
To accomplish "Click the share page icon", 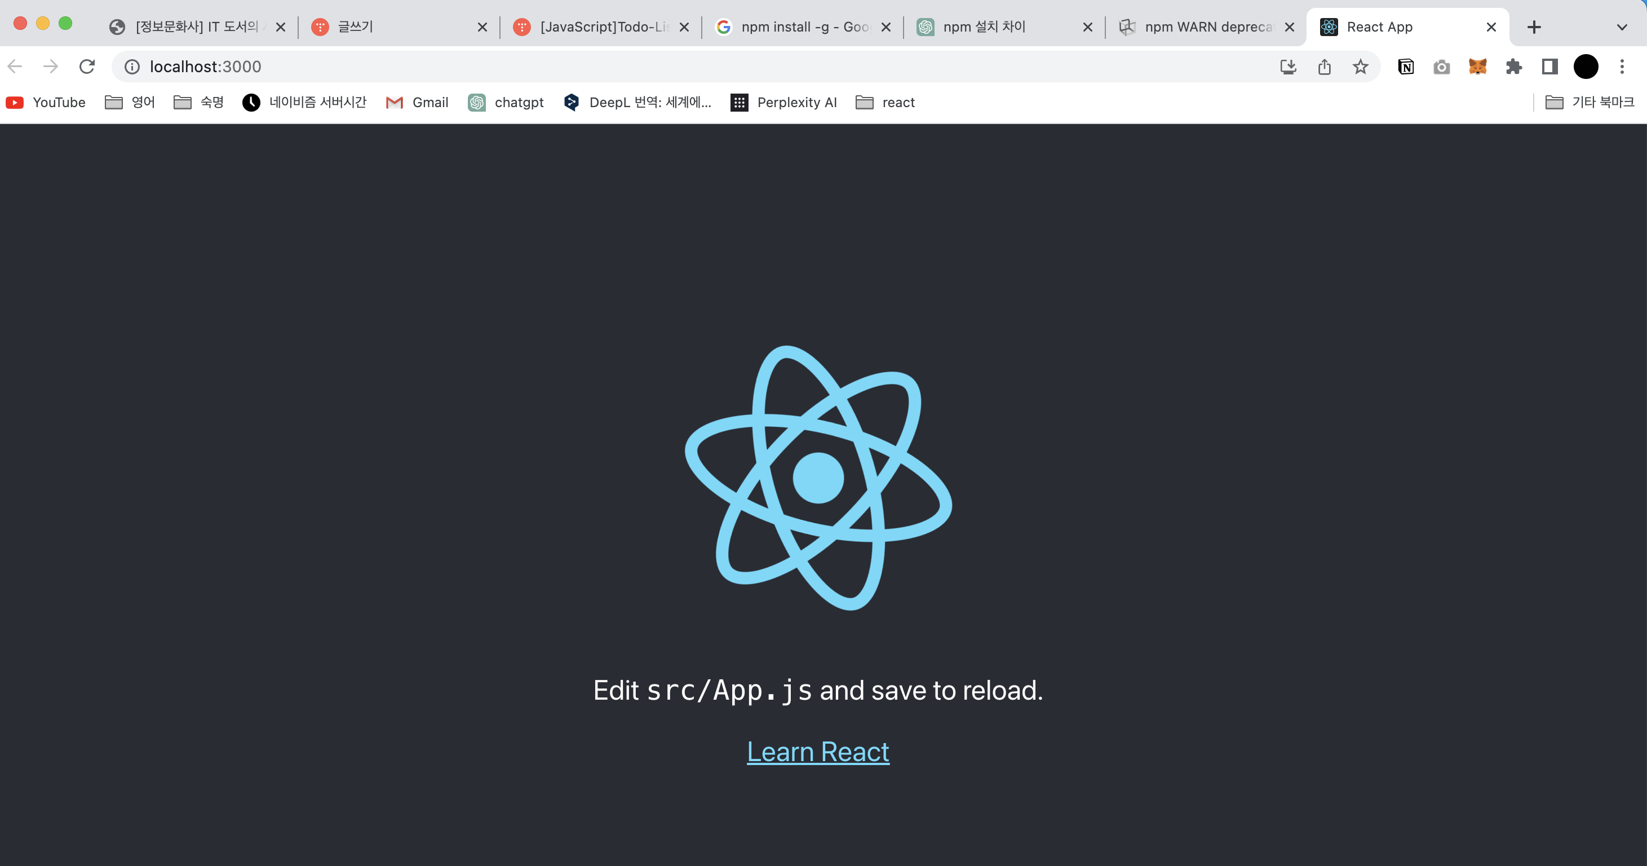I will pos(1324,67).
